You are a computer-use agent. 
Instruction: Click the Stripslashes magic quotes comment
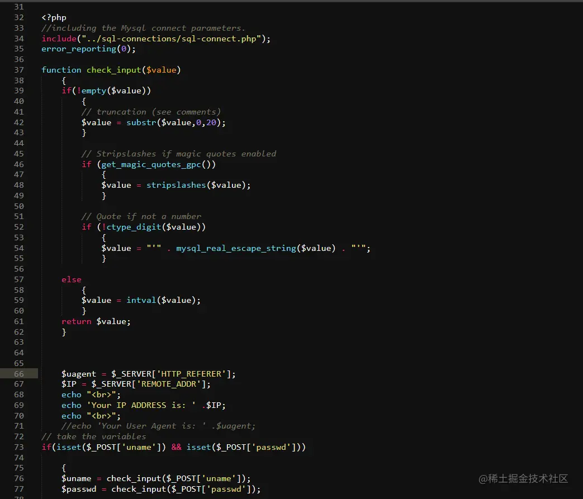[x=179, y=154]
